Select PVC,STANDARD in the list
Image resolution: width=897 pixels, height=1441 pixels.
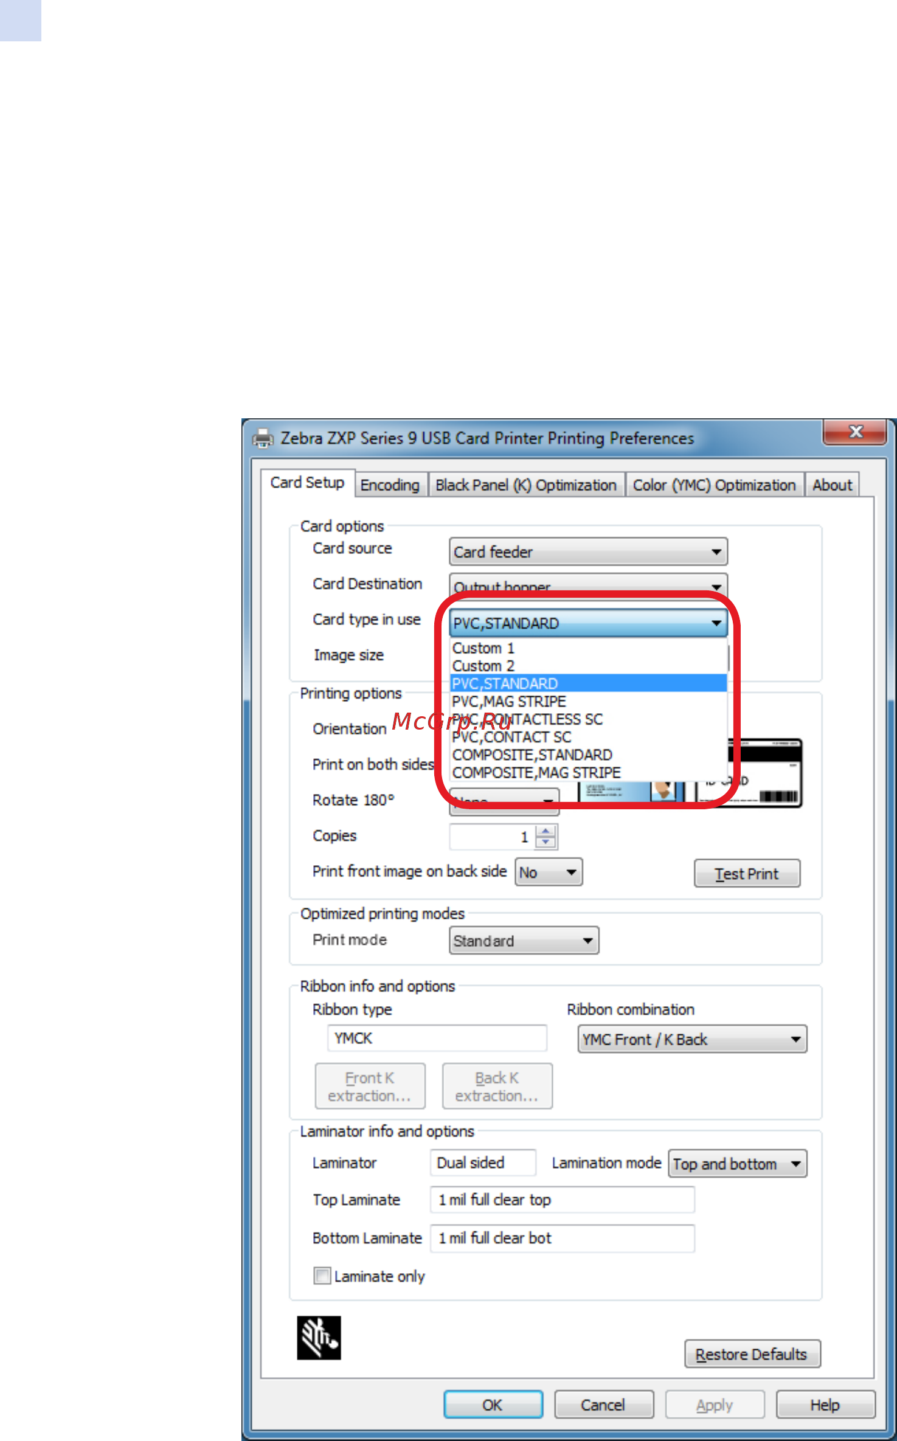click(588, 683)
